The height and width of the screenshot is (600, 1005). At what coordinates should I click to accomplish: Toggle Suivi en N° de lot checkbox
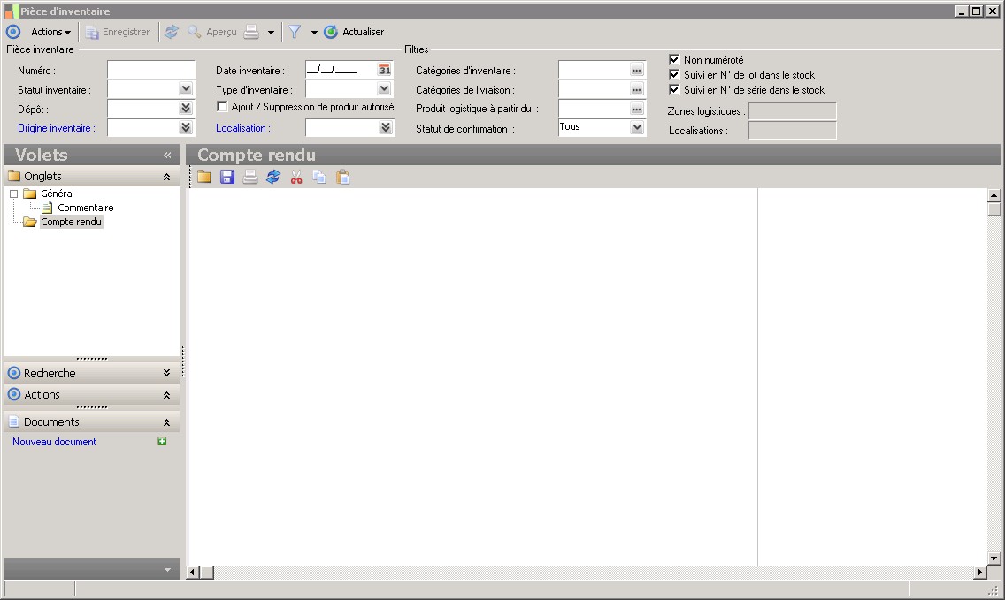click(674, 75)
